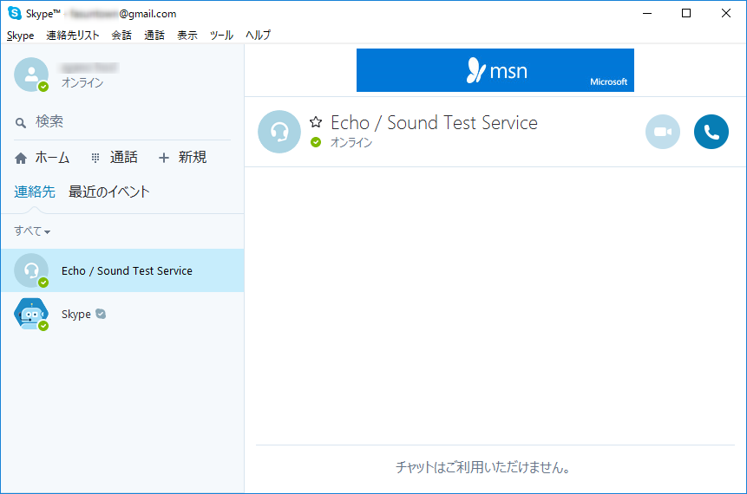
Task: Click into the 検索 search field
Action: pyautogui.click(x=122, y=122)
